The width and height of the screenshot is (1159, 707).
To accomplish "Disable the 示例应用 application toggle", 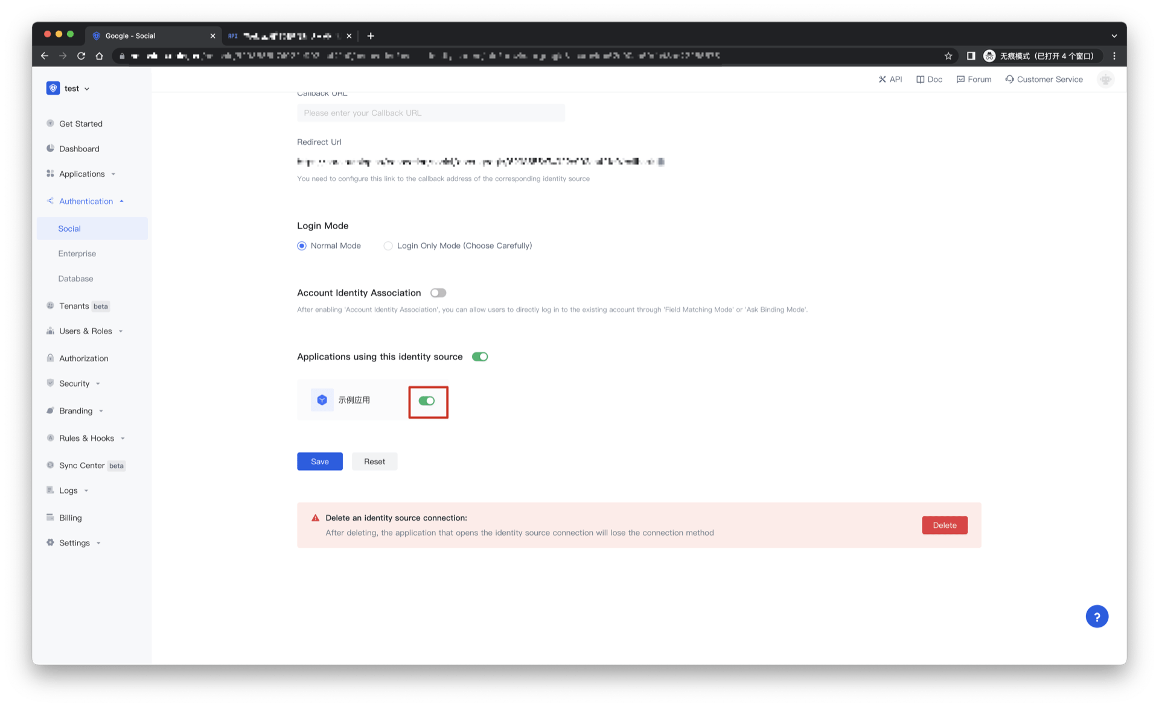I will (x=428, y=400).
